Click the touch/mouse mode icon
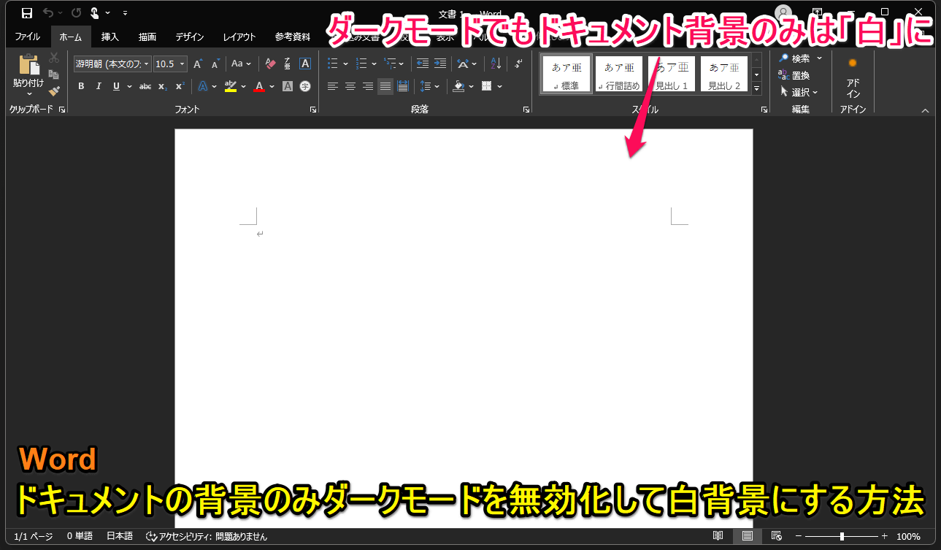 95,12
